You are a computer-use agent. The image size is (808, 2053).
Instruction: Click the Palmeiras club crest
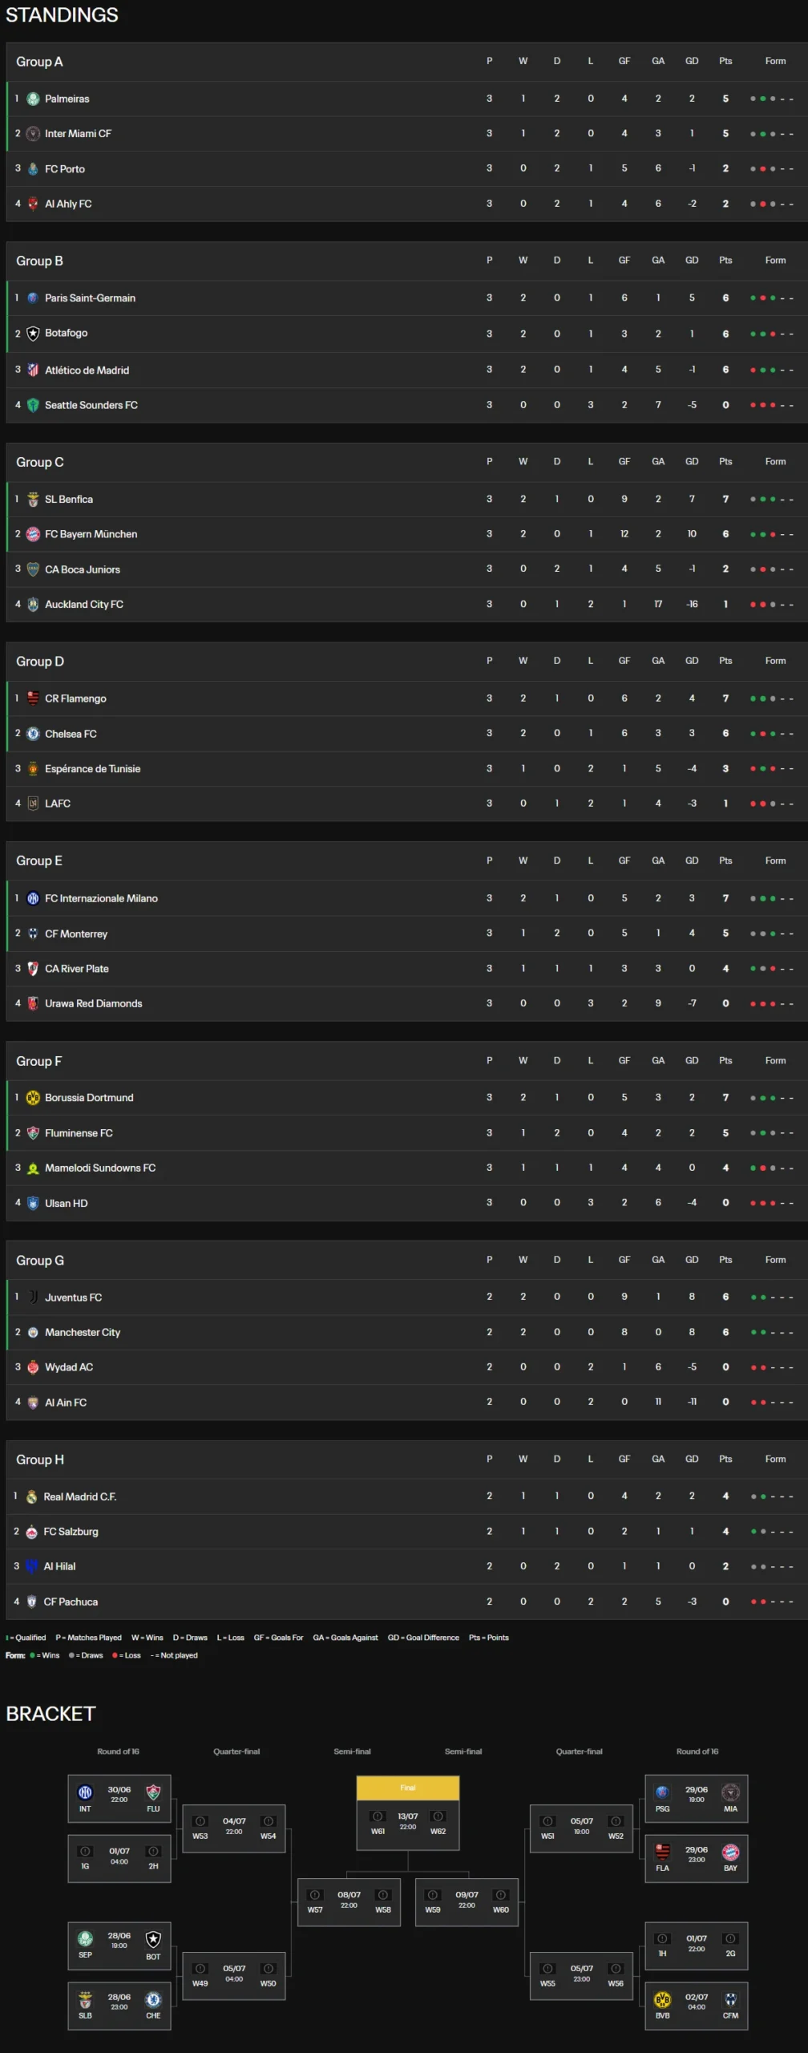(x=33, y=99)
